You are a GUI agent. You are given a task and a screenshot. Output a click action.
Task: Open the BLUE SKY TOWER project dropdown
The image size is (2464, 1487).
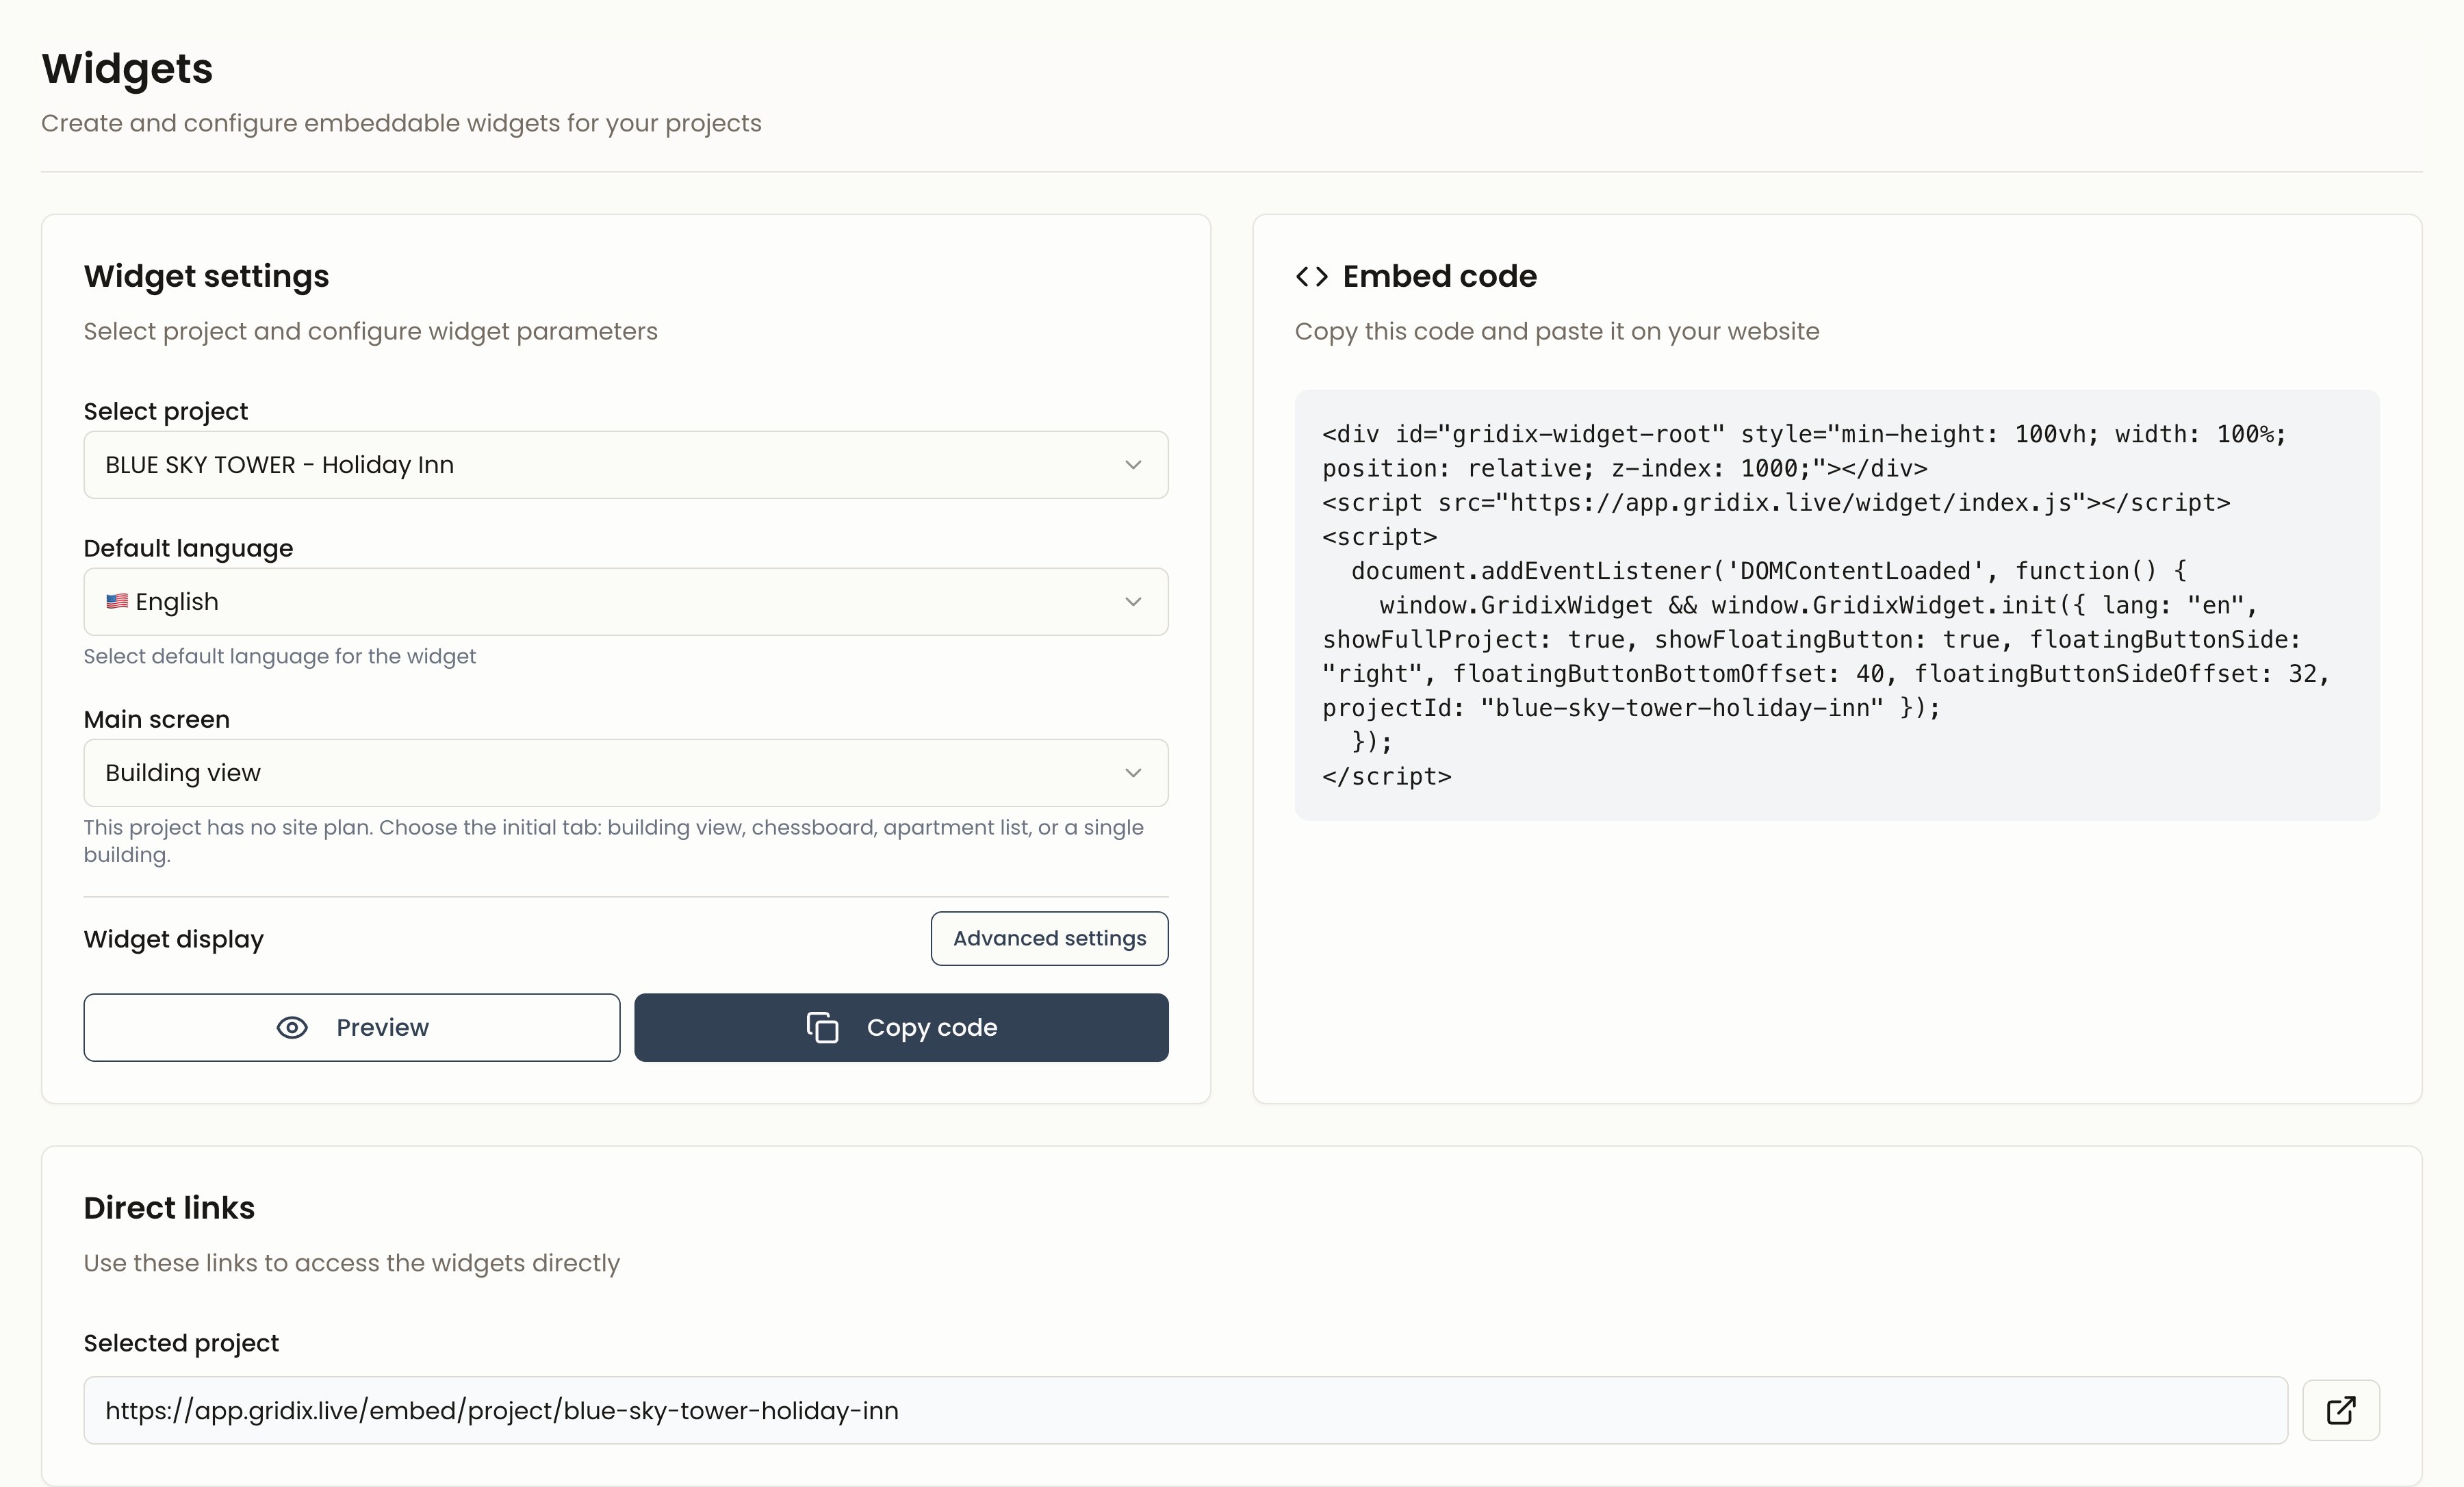(626, 465)
